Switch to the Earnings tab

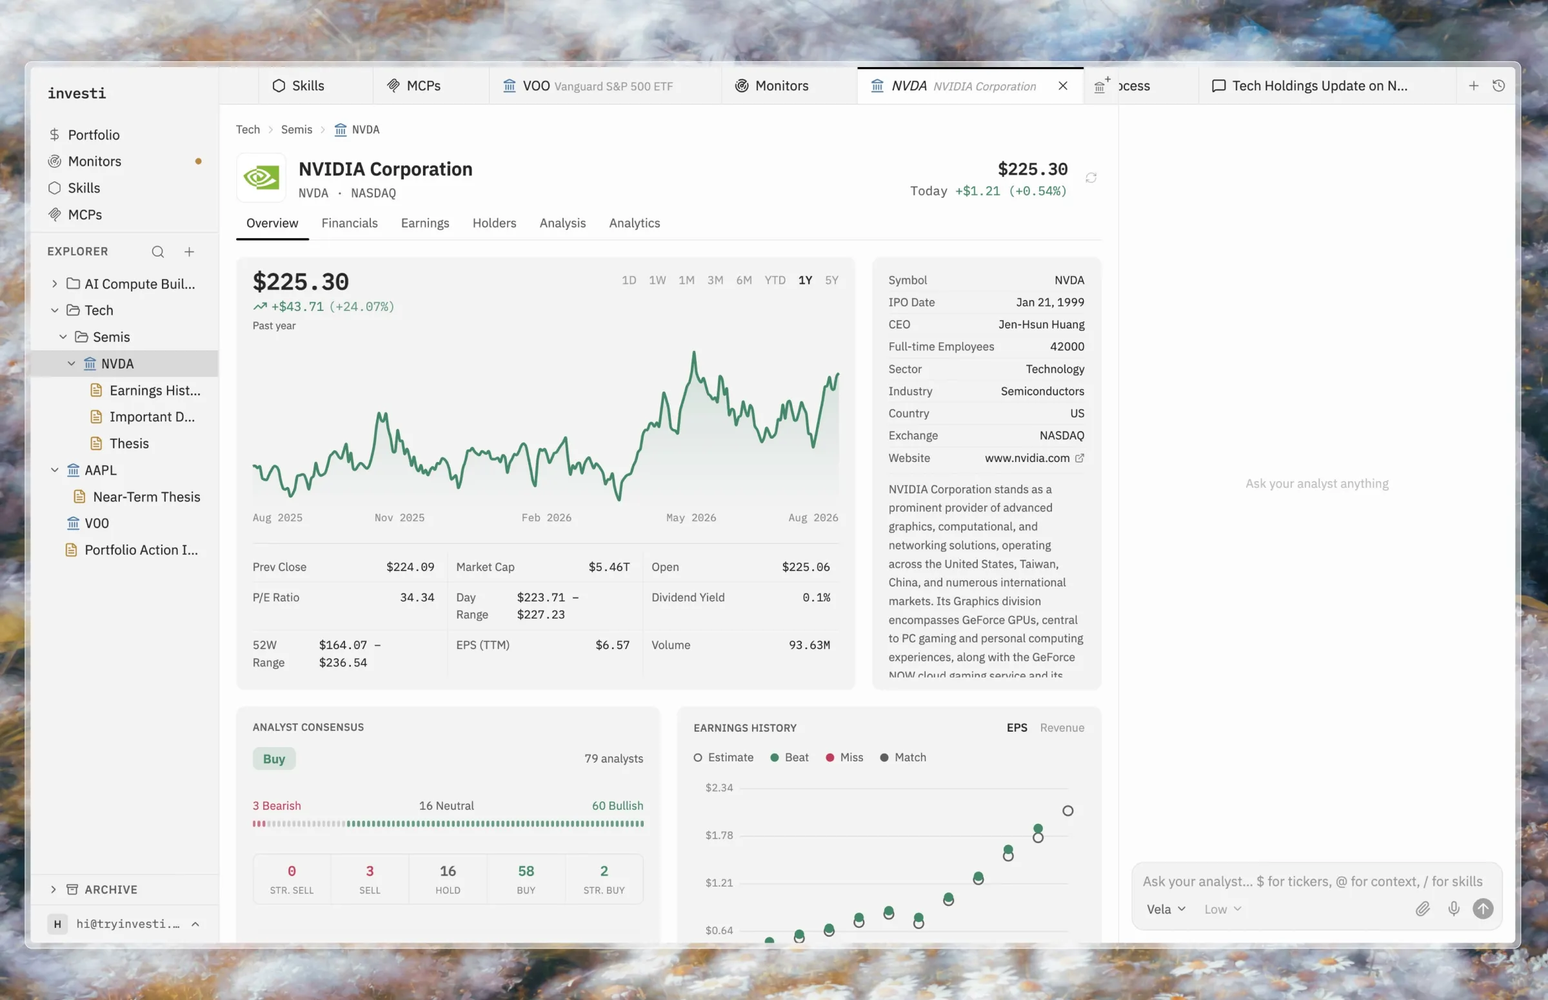(x=424, y=223)
